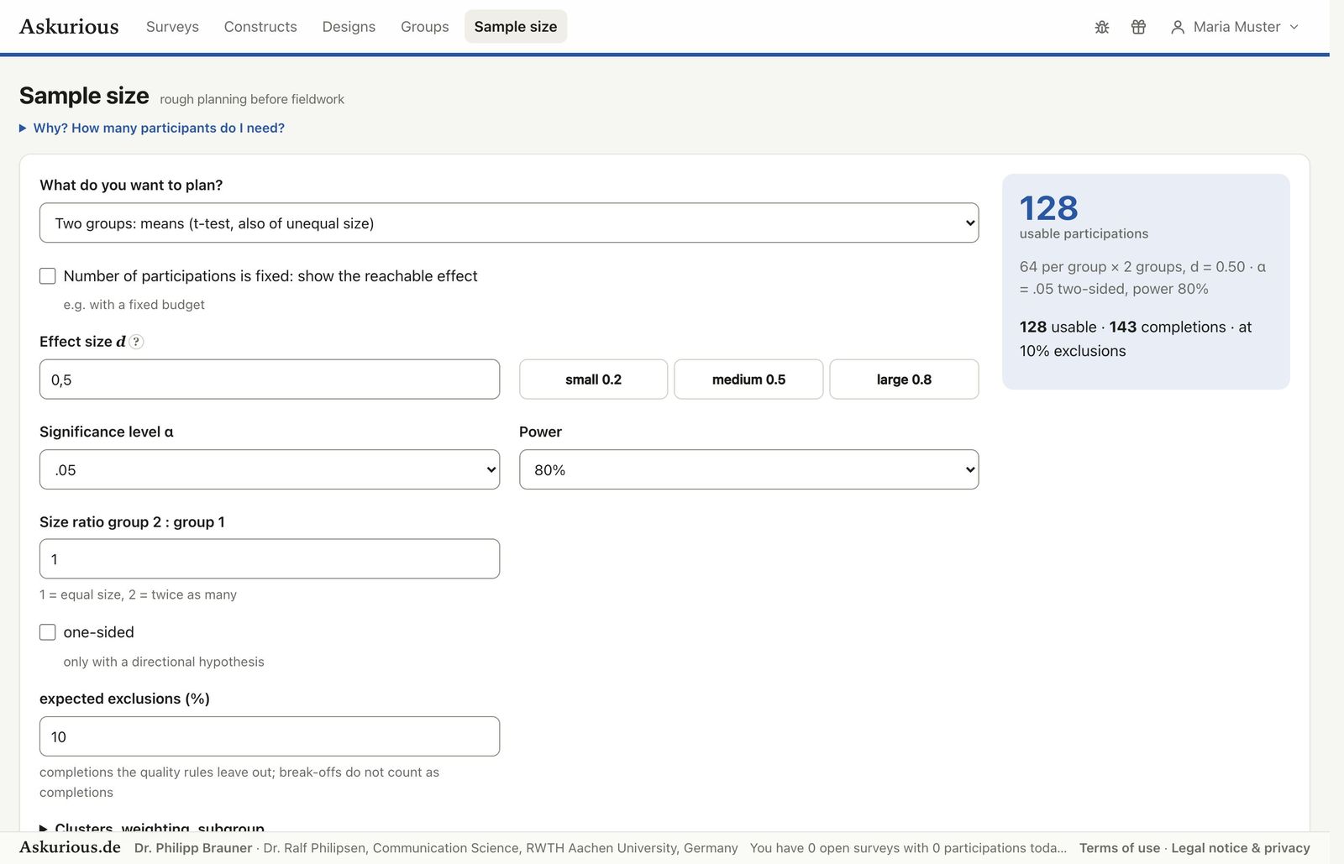Open the gift icon in header

1138,27
